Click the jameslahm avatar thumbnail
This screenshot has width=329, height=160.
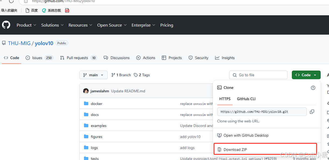(x=86, y=91)
